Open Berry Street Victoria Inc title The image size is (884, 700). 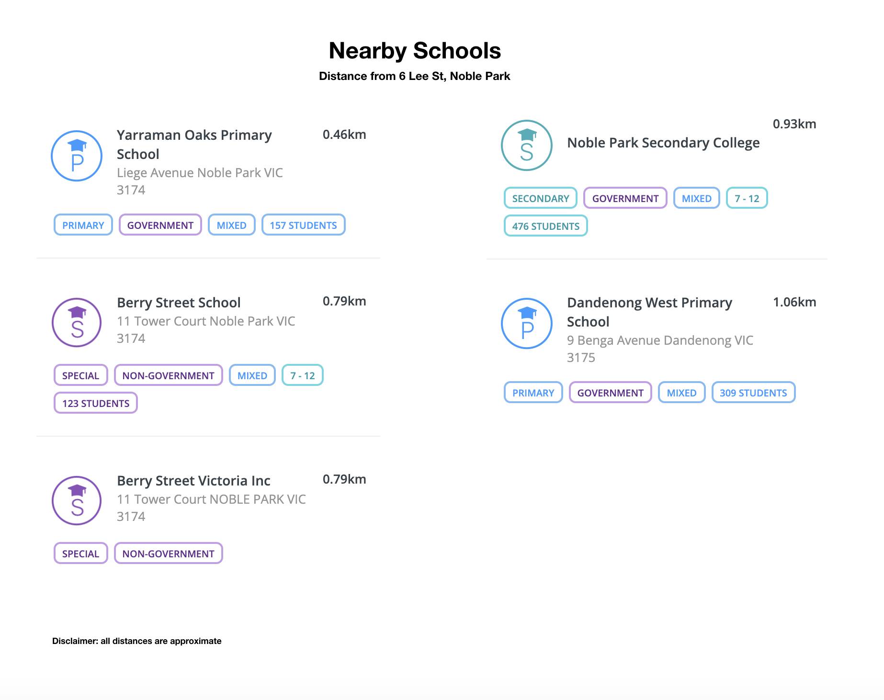[x=193, y=481]
